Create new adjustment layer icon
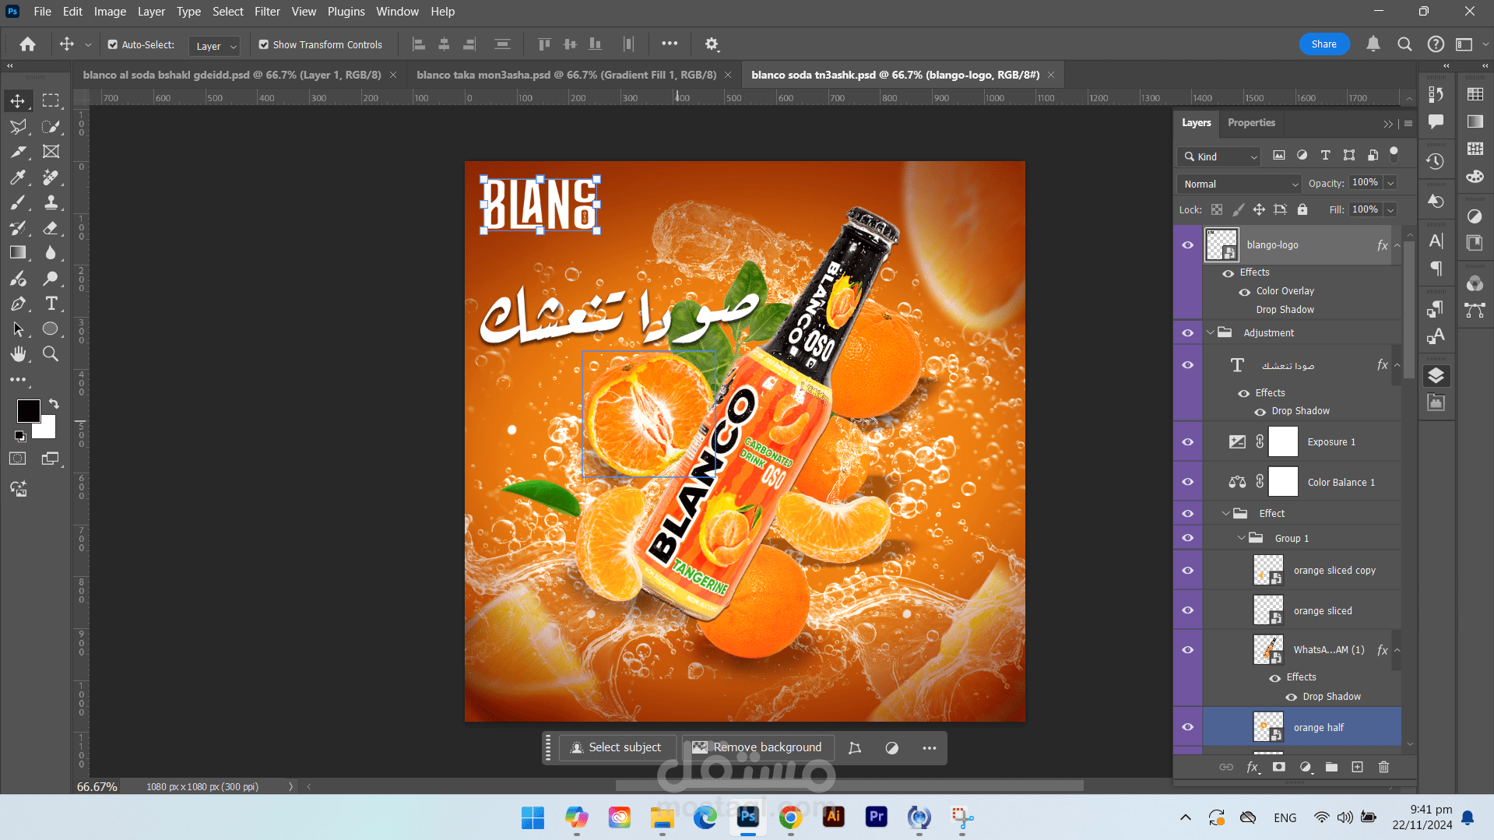This screenshot has height=840, width=1494. tap(1306, 767)
